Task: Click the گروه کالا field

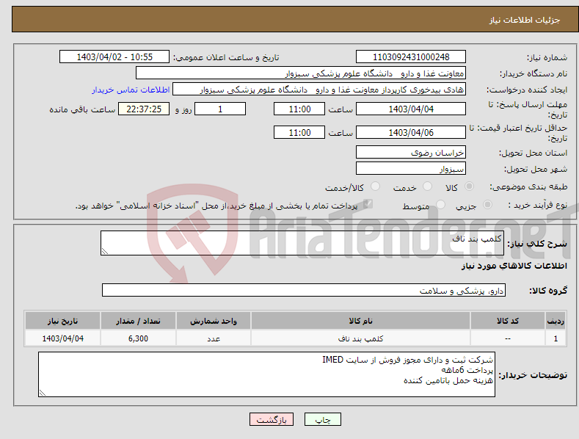Action: click(304, 291)
